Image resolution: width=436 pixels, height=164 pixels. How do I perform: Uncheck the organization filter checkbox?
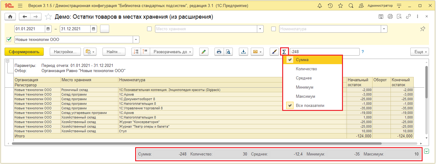click(9, 39)
